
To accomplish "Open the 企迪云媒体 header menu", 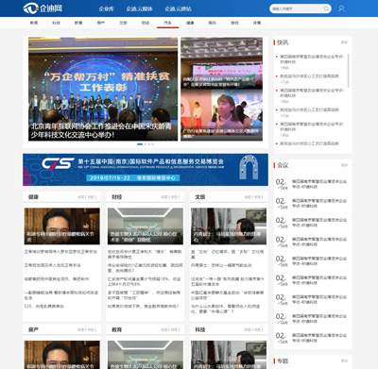I will (x=139, y=8).
